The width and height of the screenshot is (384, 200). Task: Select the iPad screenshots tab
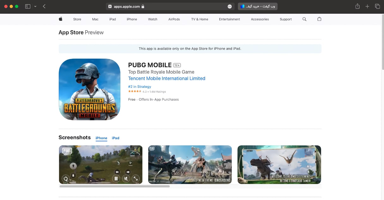[x=116, y=138]
